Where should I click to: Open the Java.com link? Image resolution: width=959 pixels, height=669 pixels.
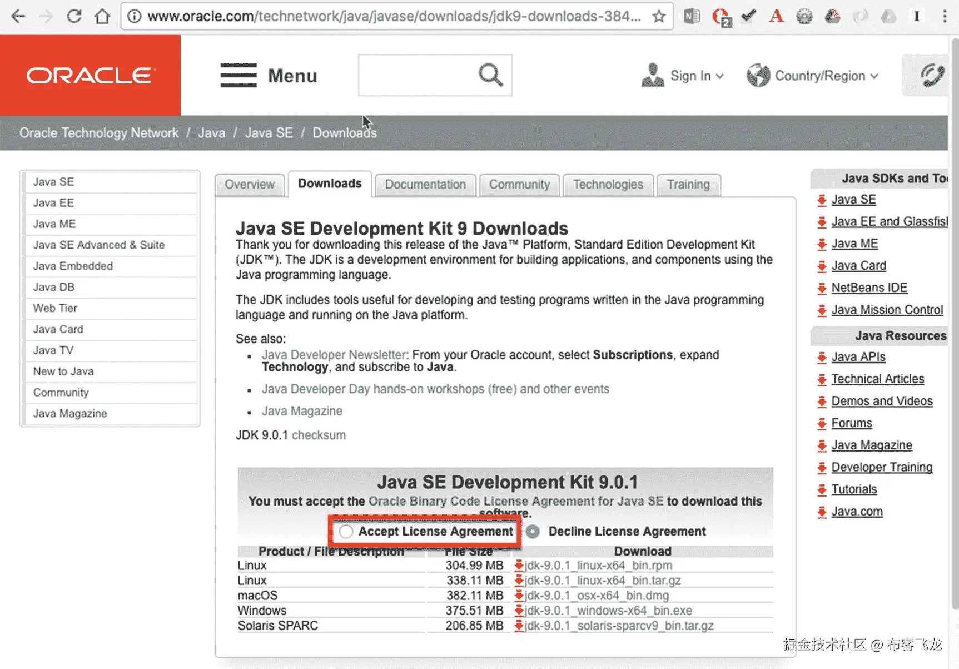[x=857, y=512]
